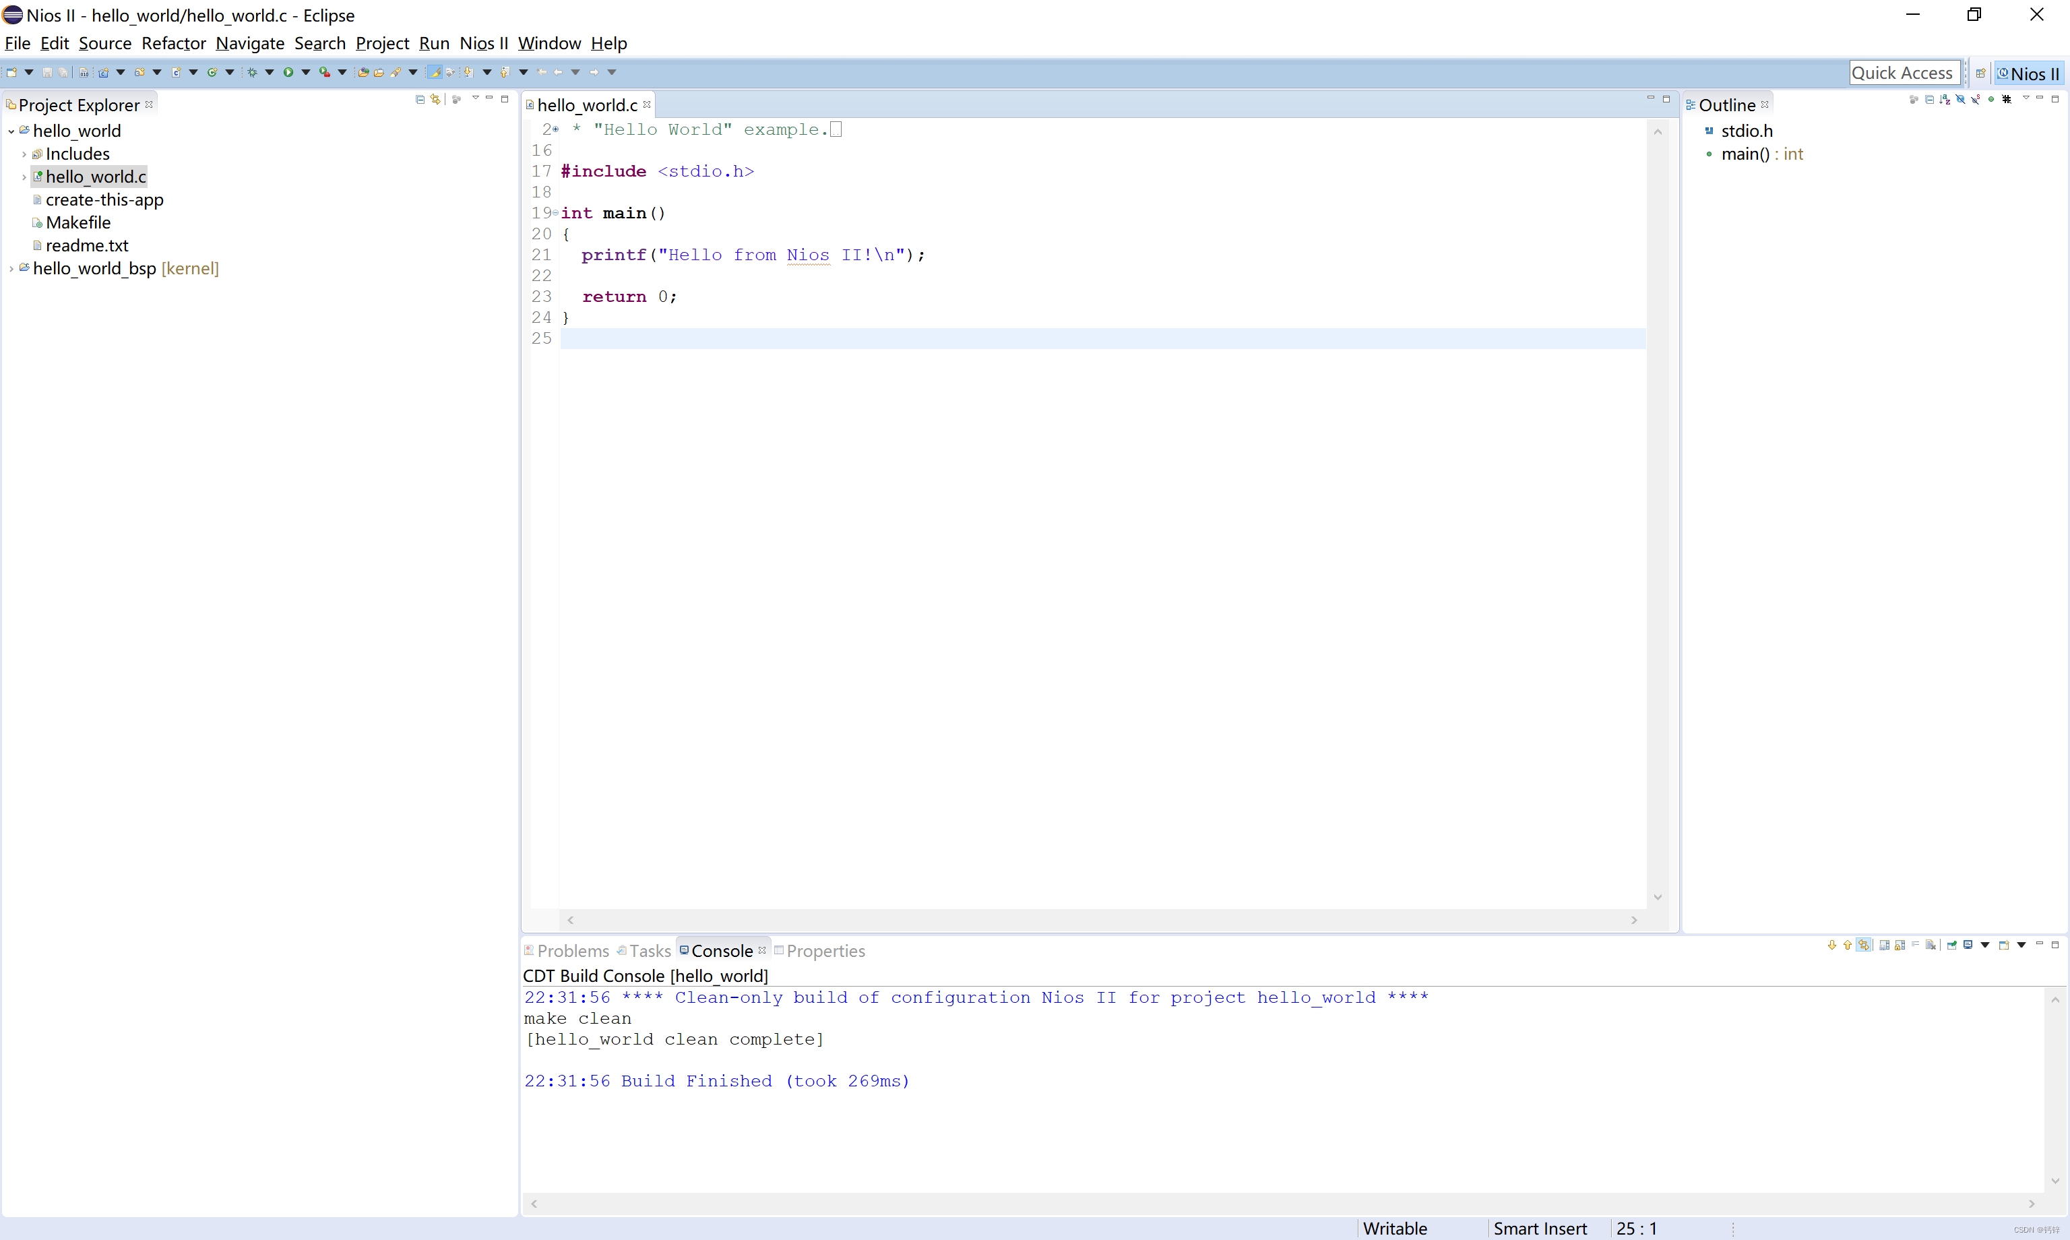Open the Project menu
Screen dimensions: 2070x1240
click(383, 43)
